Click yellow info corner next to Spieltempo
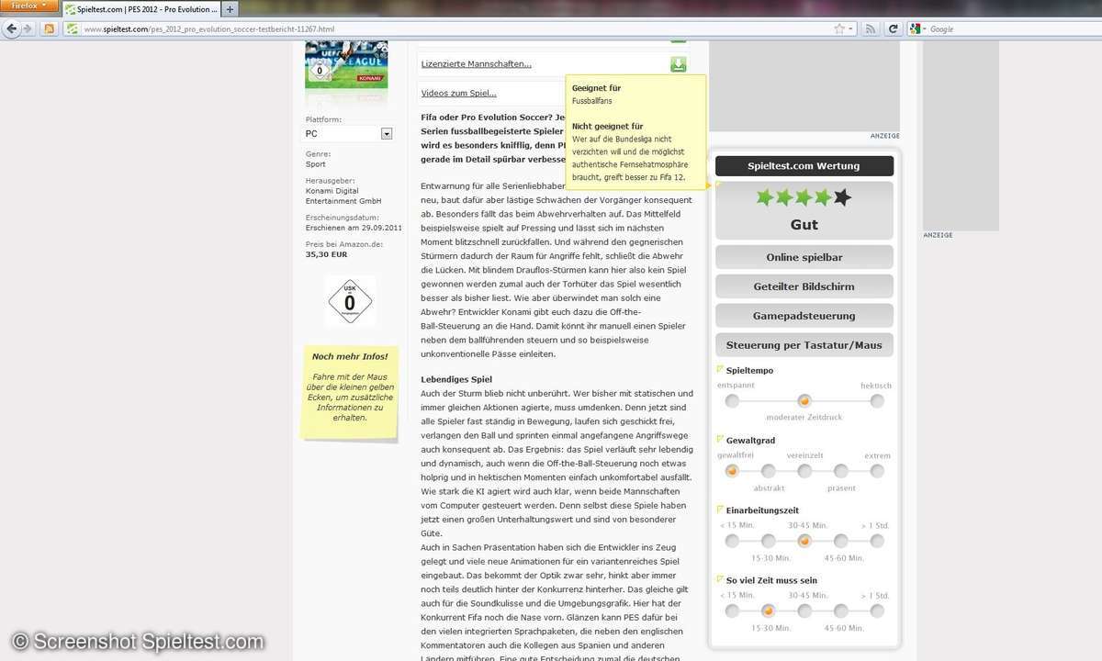 [720, 369]
